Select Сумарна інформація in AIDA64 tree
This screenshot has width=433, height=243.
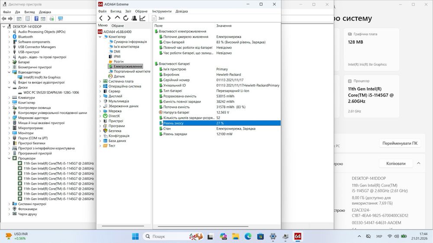click(x=130, y=42)
